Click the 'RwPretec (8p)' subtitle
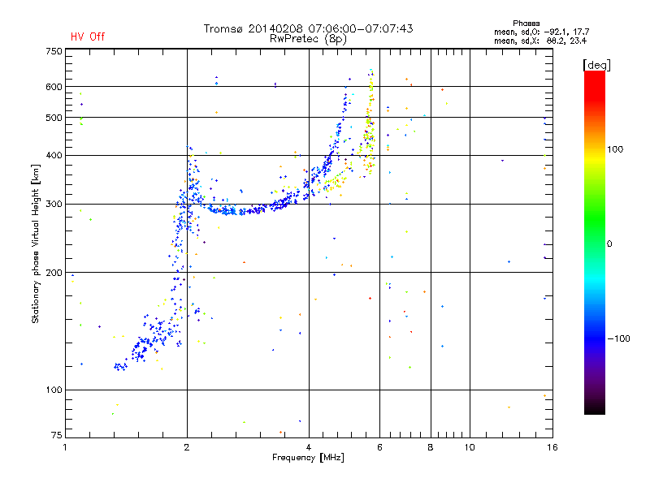The width and height of the screenshot is (650, 487). coord(308,39)
